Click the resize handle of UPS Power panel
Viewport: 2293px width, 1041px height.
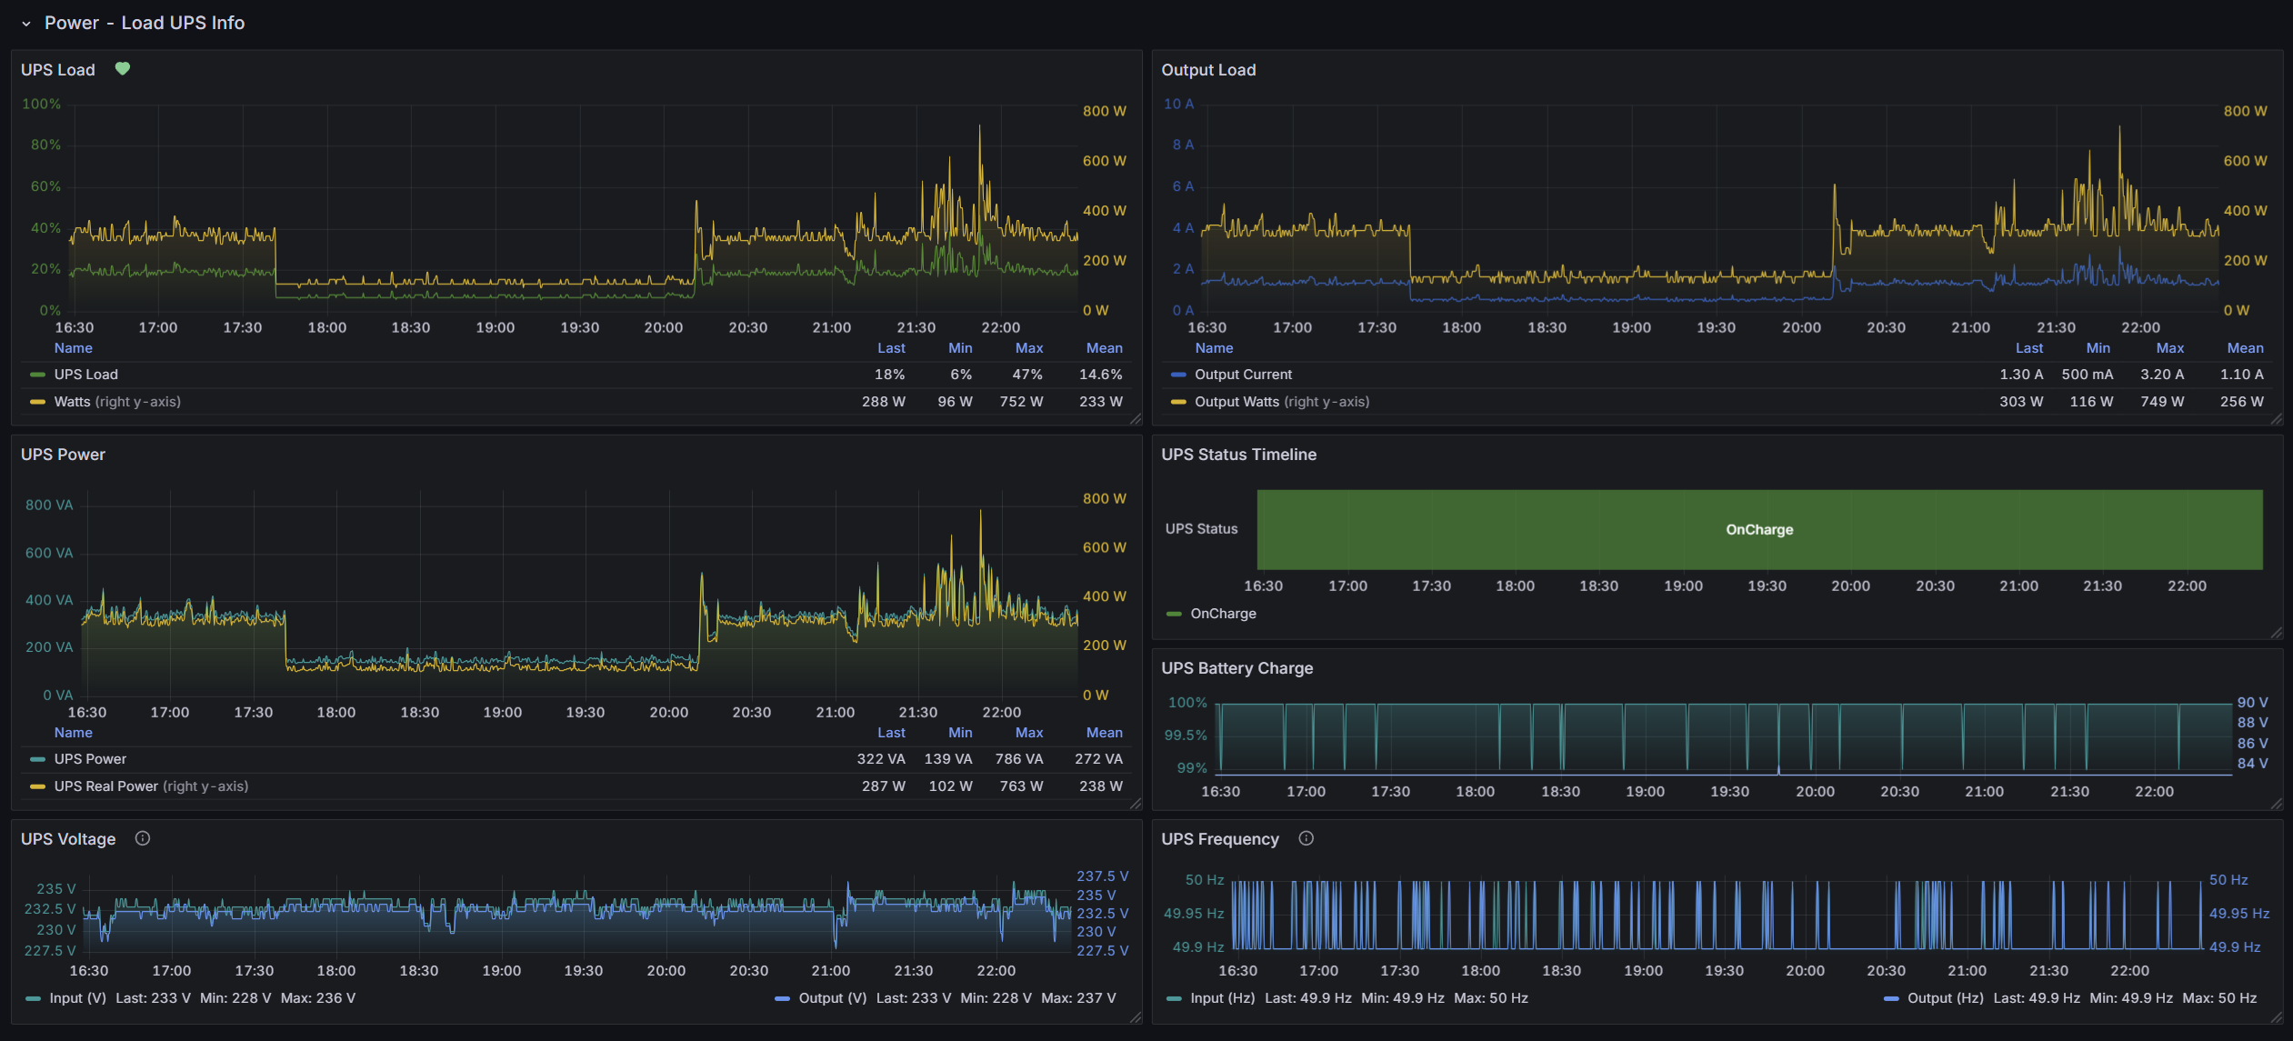tap(1136, 804)
